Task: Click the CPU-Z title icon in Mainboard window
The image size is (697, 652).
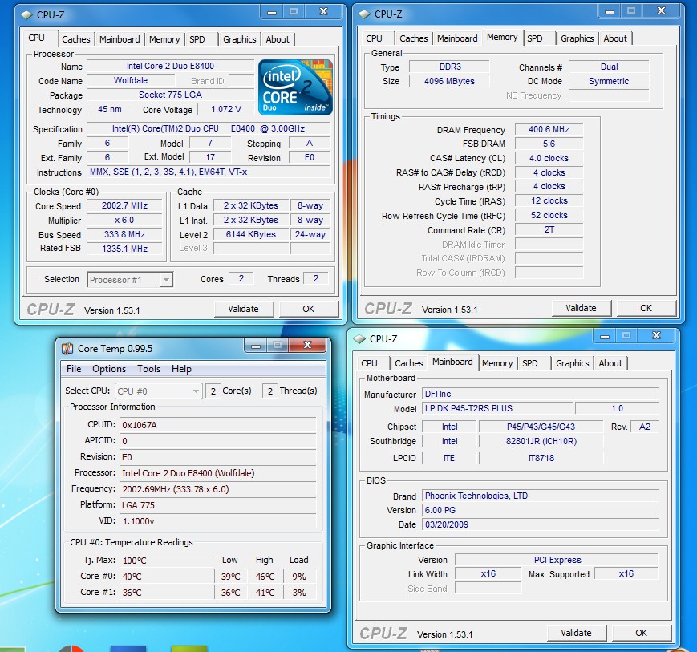Action: [x=359, y=339]
